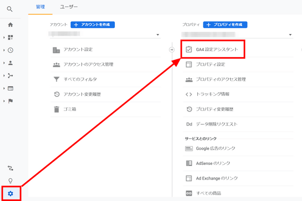Expand the Realtime section arrow
302x201 pixels.
[4, 50]
